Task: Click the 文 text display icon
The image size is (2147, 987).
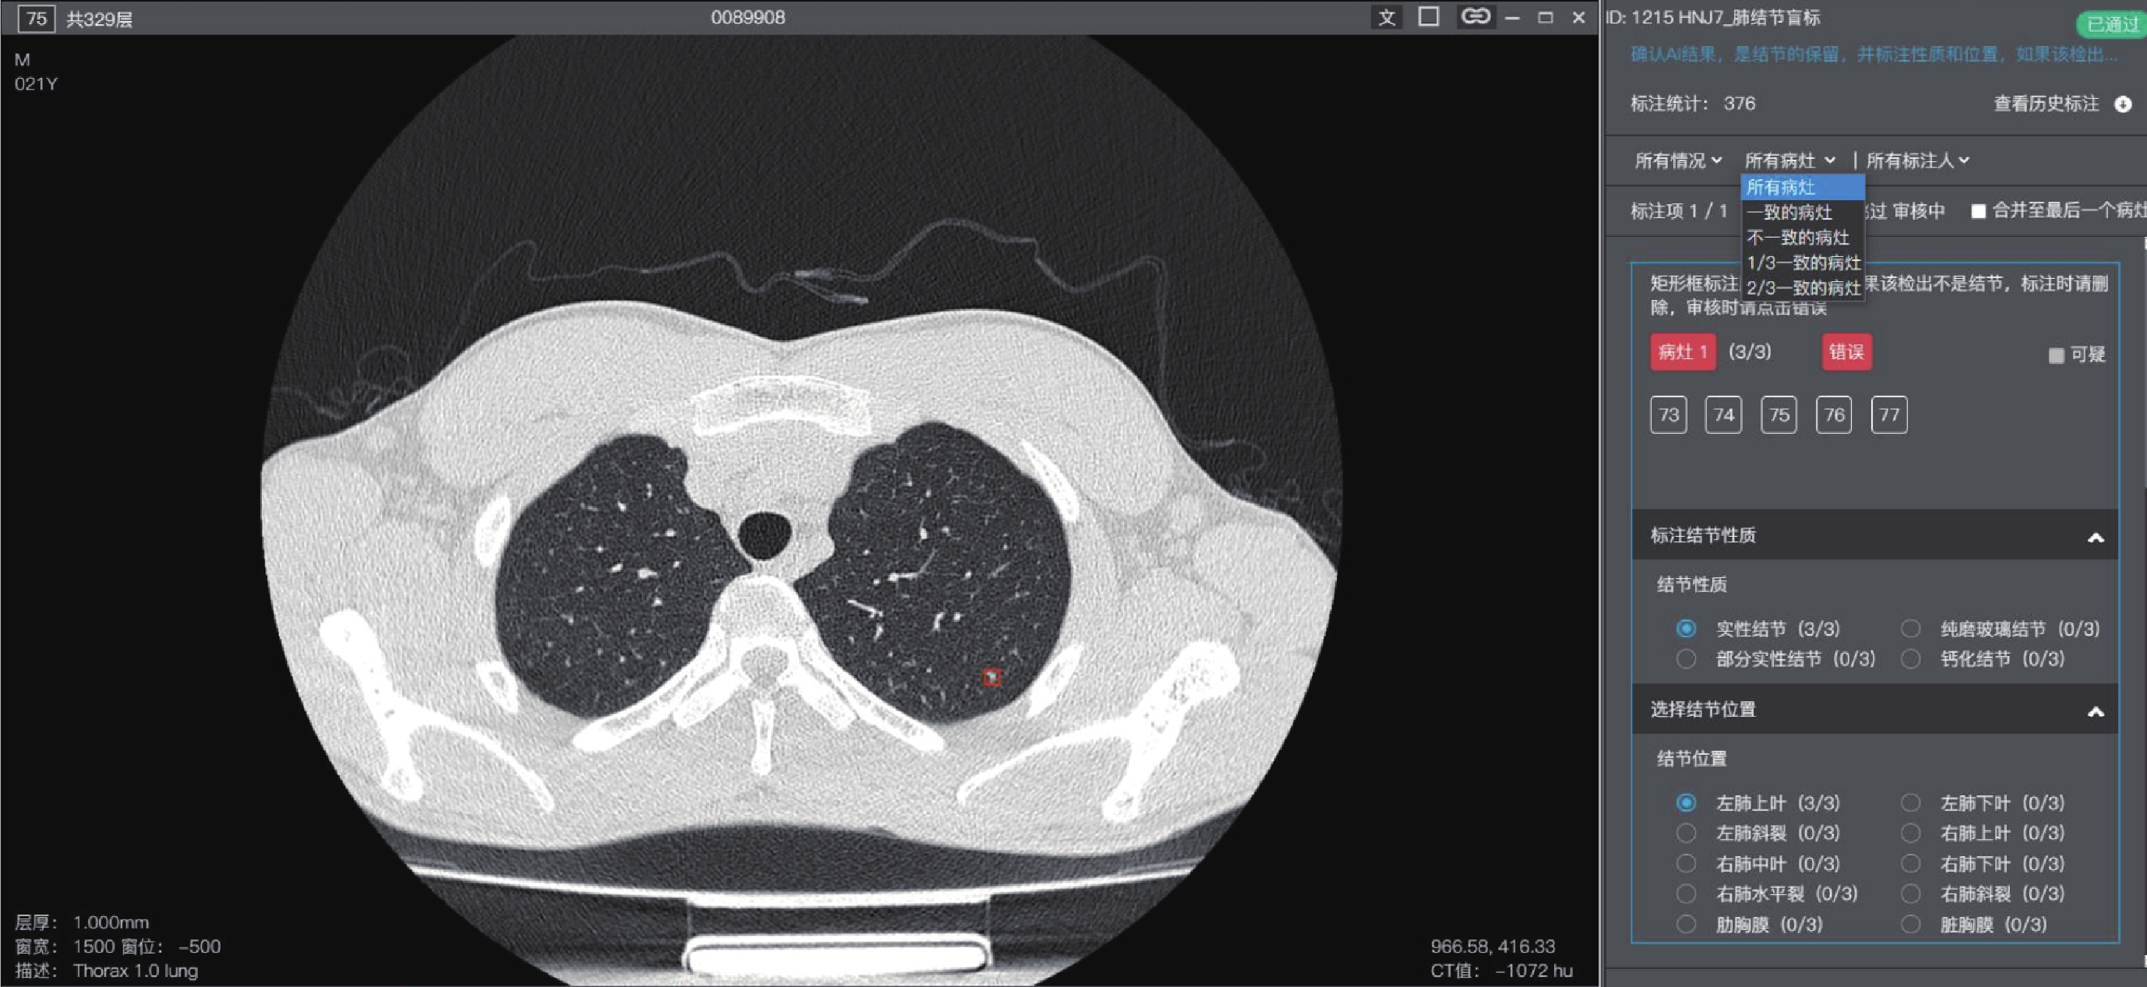Action: pyautogui.click(x=1387, y=17)
